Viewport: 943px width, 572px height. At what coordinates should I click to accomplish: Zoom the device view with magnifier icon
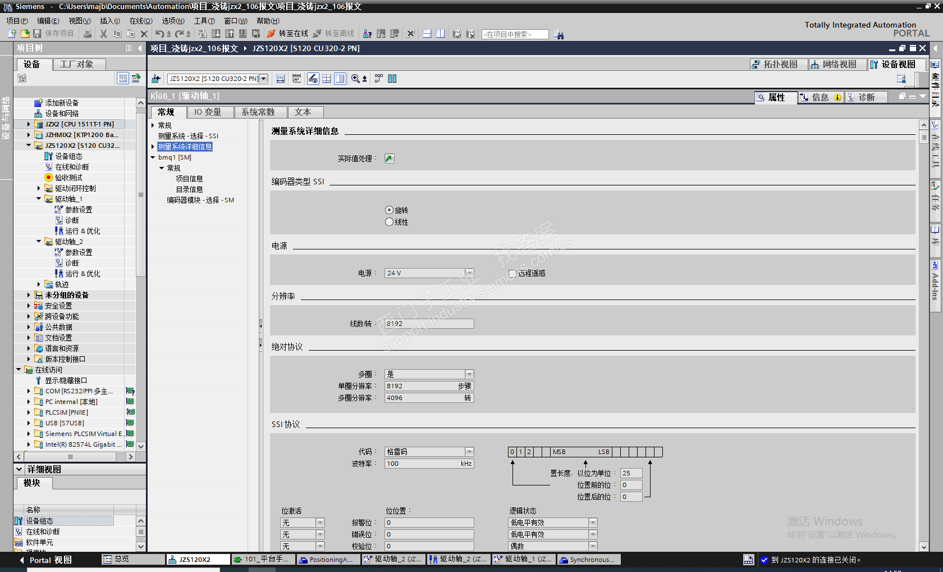[355, 79]
